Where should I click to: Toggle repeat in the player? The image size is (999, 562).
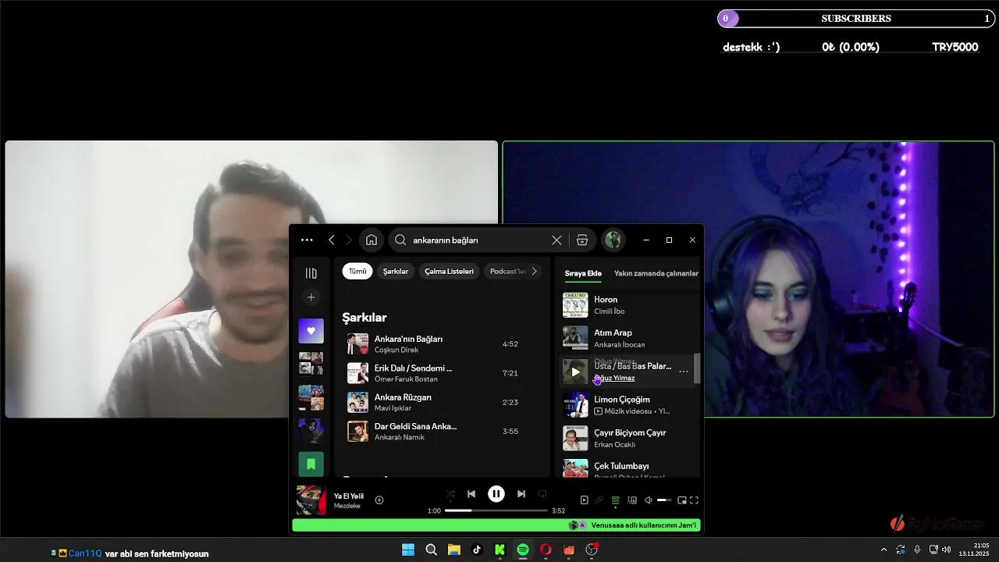[542, 494]
